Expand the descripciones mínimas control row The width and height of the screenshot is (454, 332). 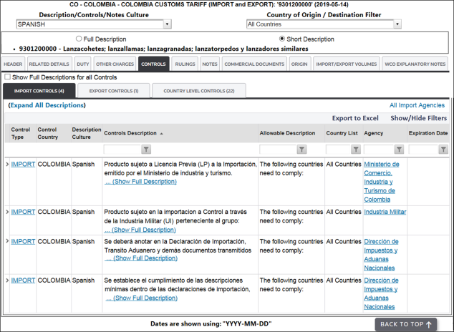[x=7, y=280]
